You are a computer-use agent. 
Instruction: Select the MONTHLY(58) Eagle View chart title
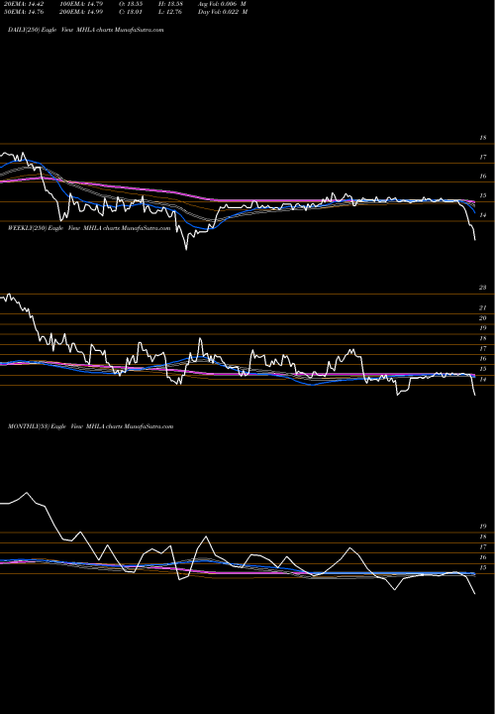(x=91, y=426)
